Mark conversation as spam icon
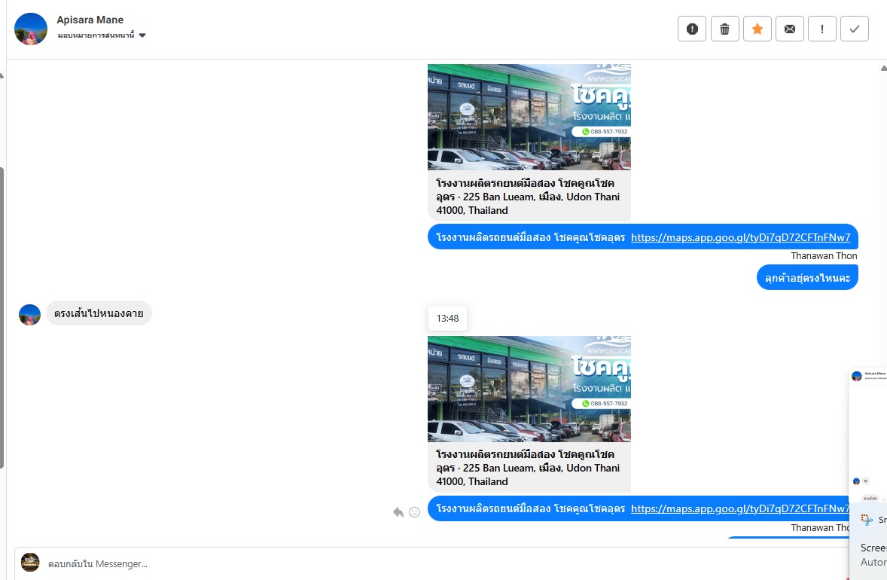The image size is (887, 580). click(692, 29)
